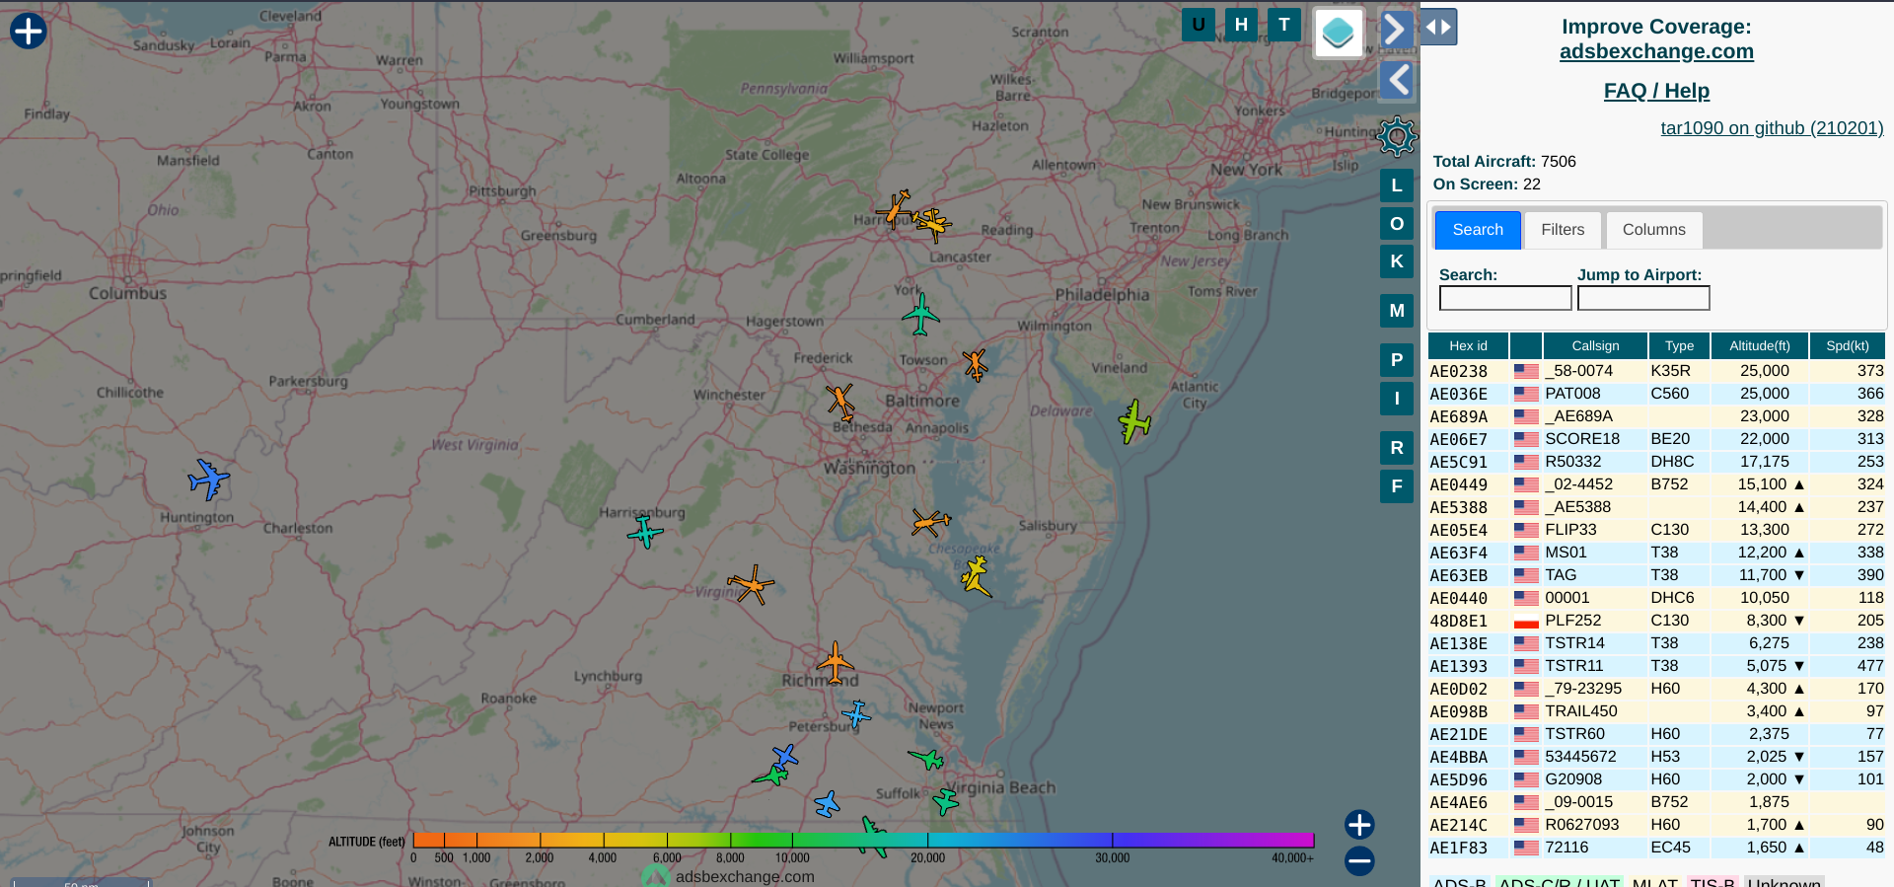Sort table by Hex id column
The height and width of the screenshot is (887, 1894).
pyautogui.click(x=1468, y=346)
